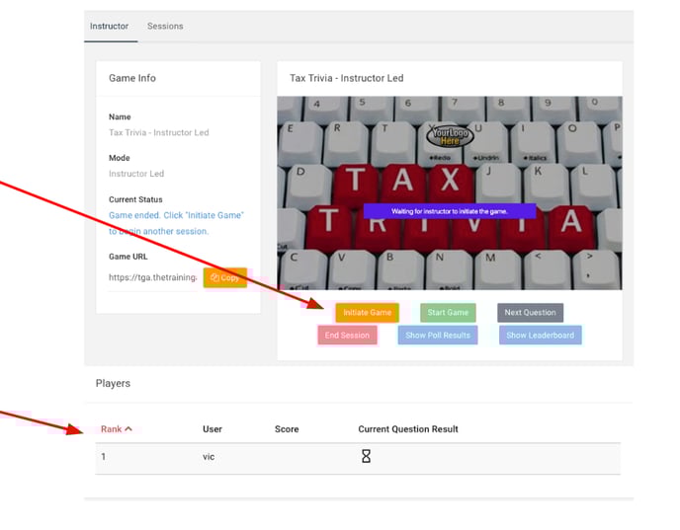
Task: Advance with the Next Question button
Action: (530, 313)
